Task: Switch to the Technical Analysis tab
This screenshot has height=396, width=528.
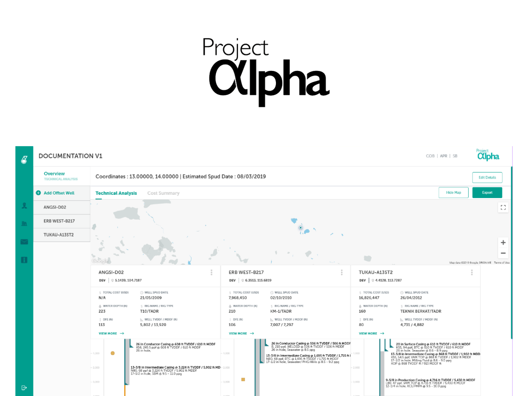Action: coord(116,193)
